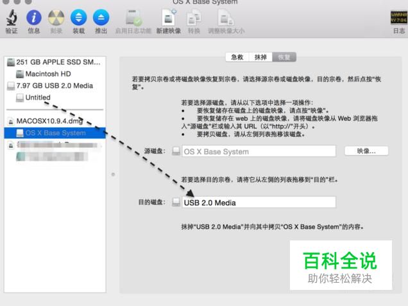Select the 251 GB APPLE SSD disk
The height and width of the screenshot is (306, 408).
click(55, 62)
